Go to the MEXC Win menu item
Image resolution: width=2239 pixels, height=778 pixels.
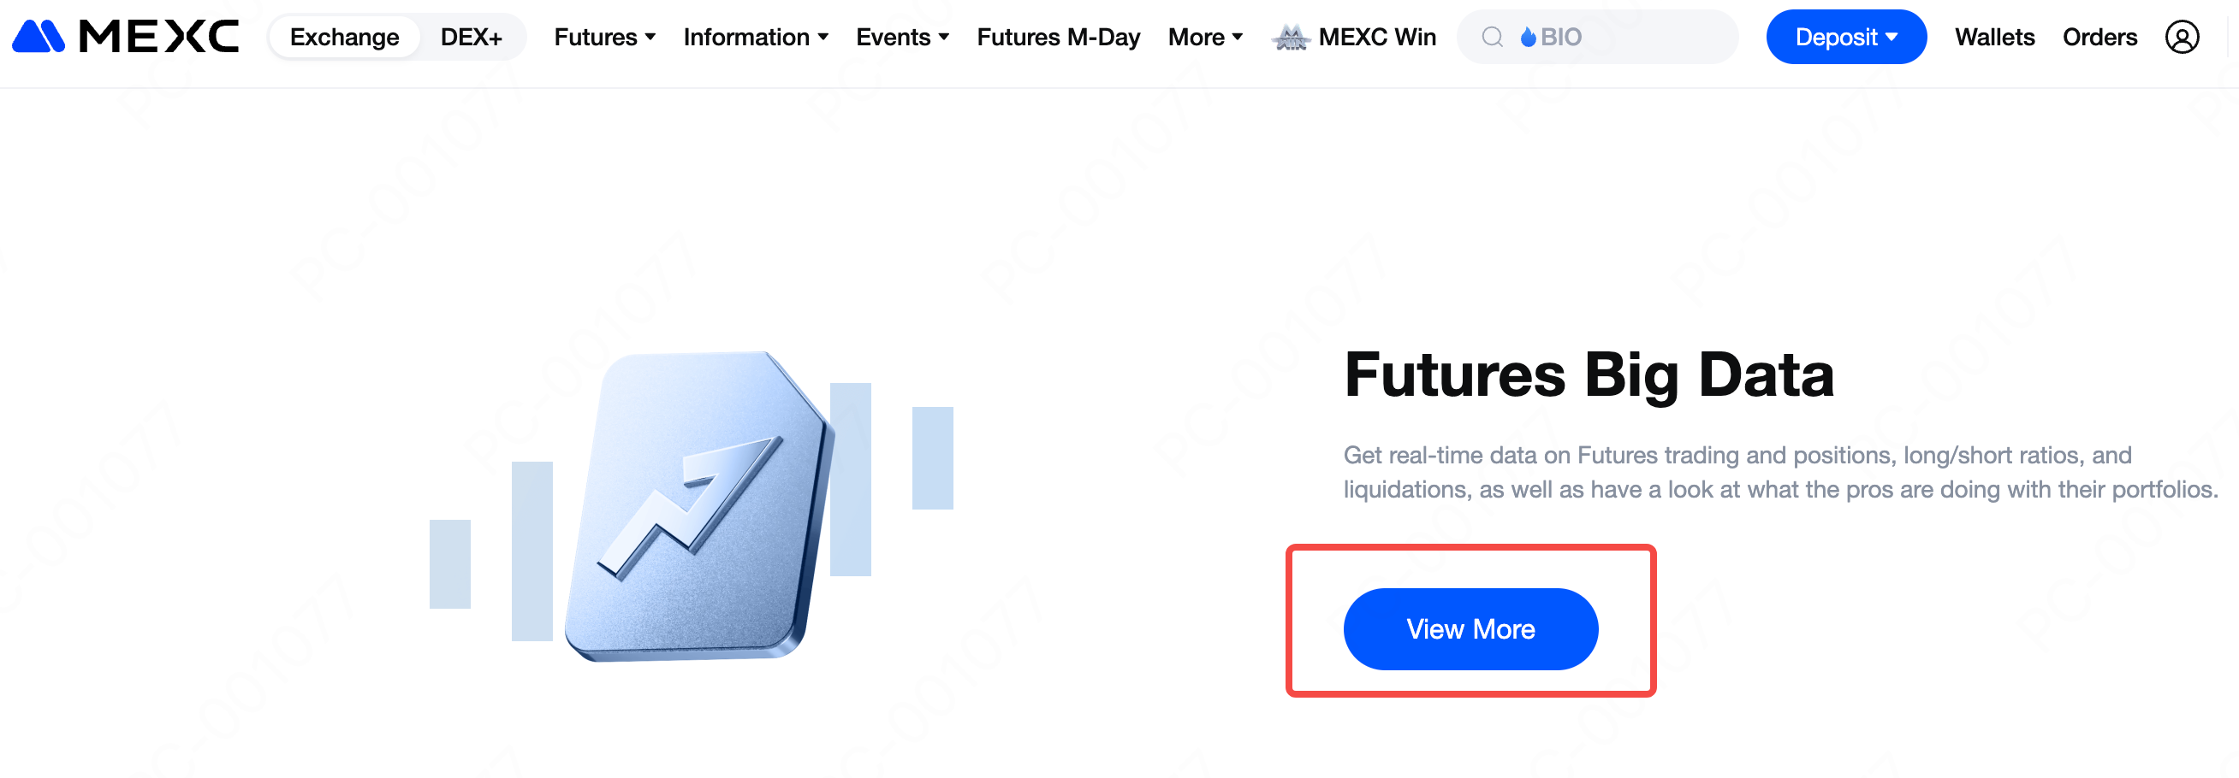coord(1377,38)
